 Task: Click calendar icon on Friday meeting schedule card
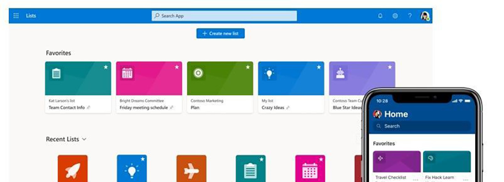[x=127, y=74]
